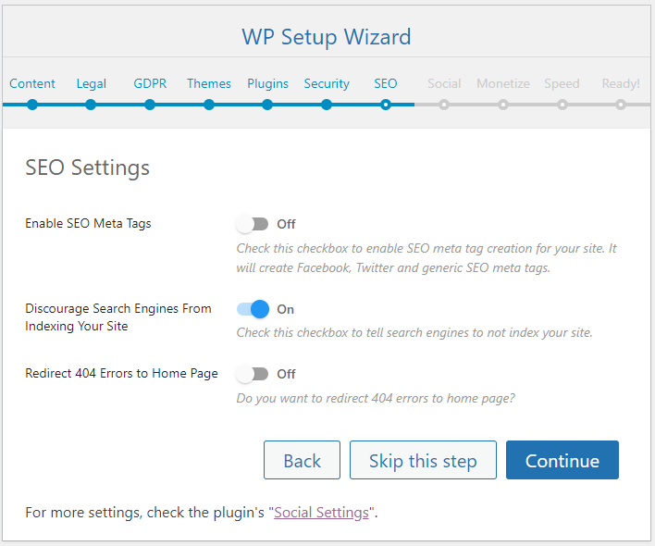Image resolution: width=655 pixels, height=546 pixels.
Task: Enable Redirect 404 Errors toggle
Action: click(x=252, y=374)
